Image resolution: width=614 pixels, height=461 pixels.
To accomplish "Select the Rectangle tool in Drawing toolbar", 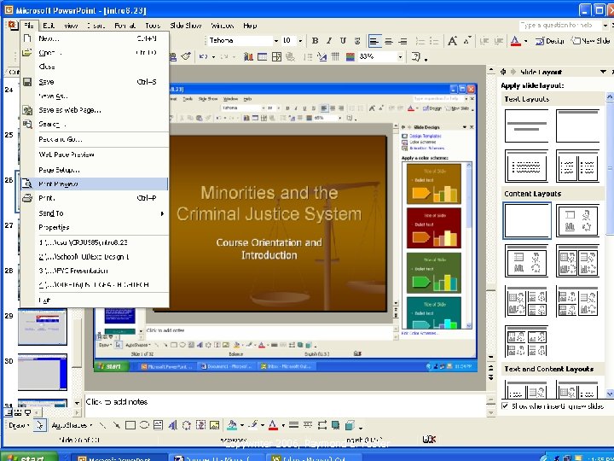I will 130,424.
